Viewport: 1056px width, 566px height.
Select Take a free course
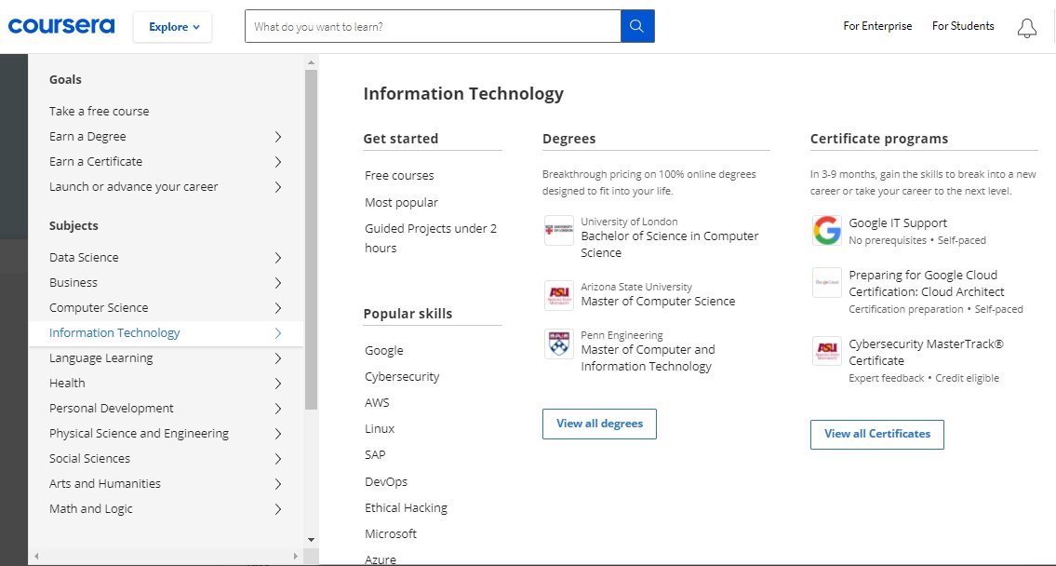pos(99,111)
